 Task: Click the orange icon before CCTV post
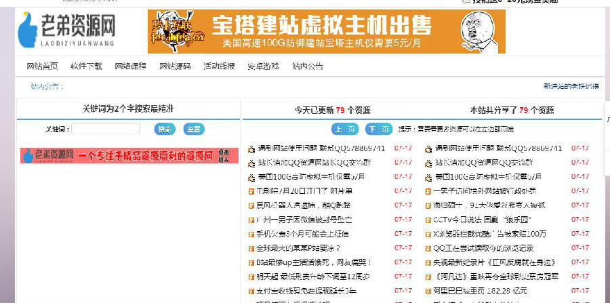pyautogui.click(x=428, y=220)
